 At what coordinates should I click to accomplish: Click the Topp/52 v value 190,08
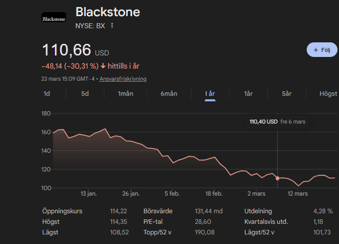coord(205,232)
